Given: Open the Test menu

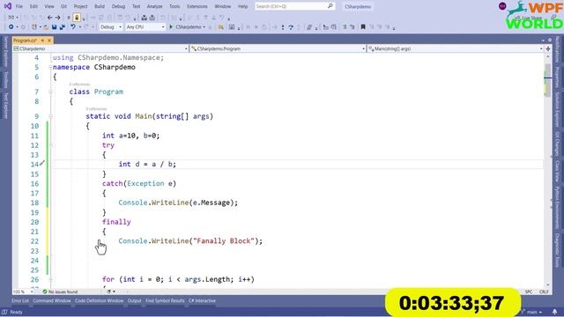Looking at the screenshot, I should tap(136, 6).
